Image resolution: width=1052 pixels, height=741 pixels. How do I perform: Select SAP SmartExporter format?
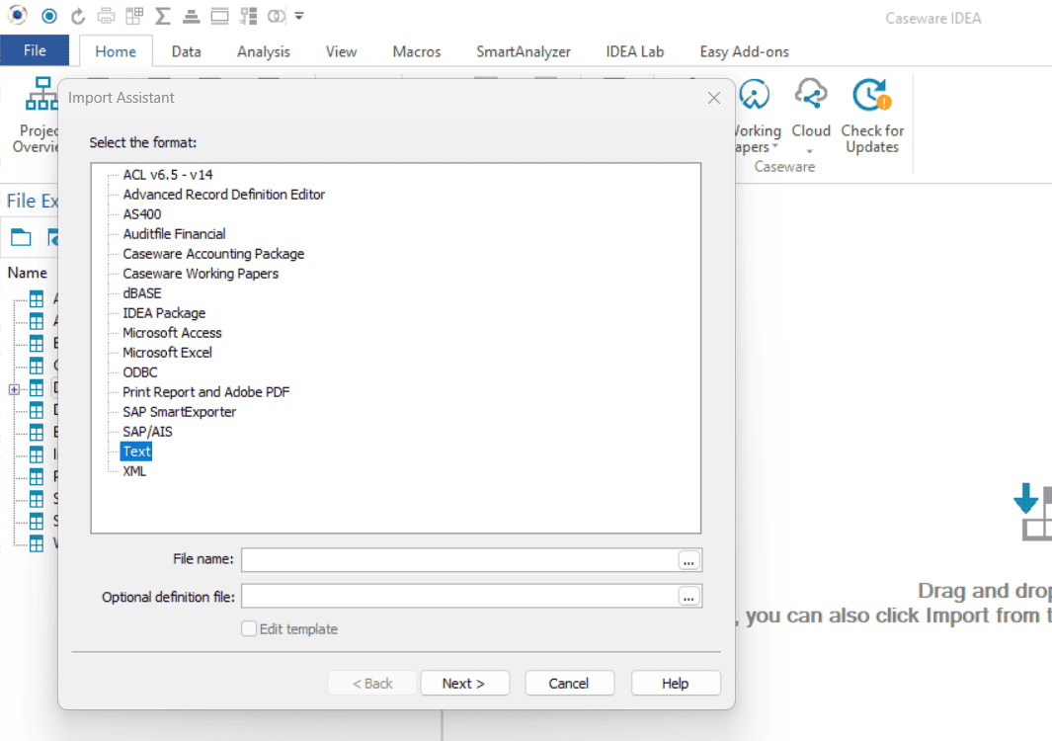pos(179,412)
